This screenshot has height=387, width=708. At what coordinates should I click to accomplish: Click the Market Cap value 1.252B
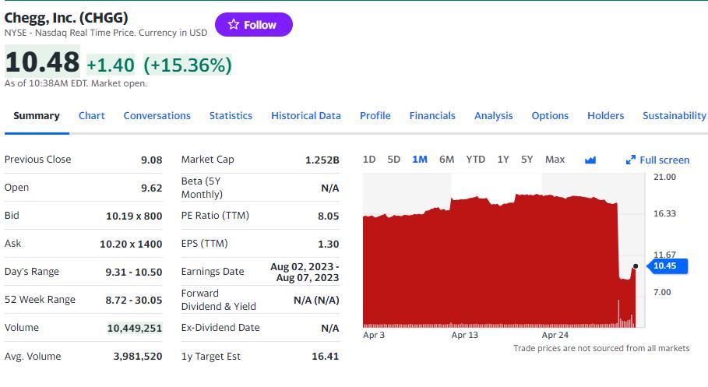click(322, 160)
